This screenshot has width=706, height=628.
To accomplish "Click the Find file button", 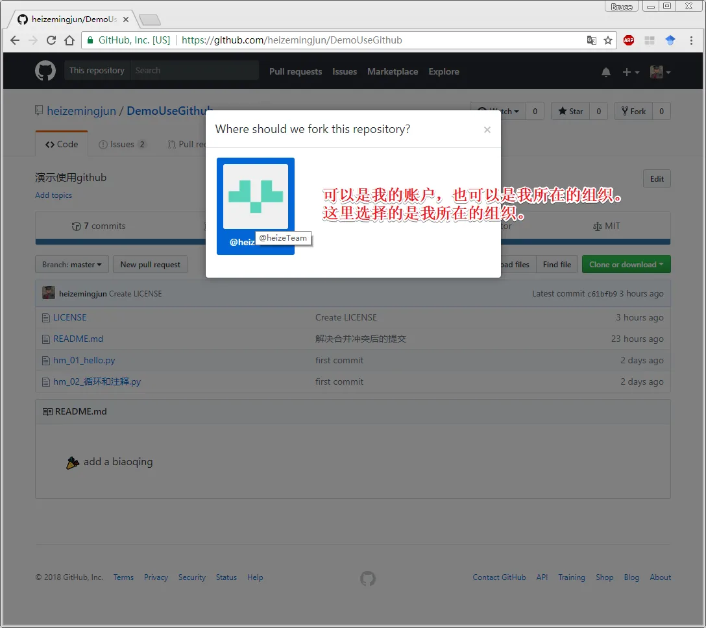I will pyautogui.click(x=557, y=264).
